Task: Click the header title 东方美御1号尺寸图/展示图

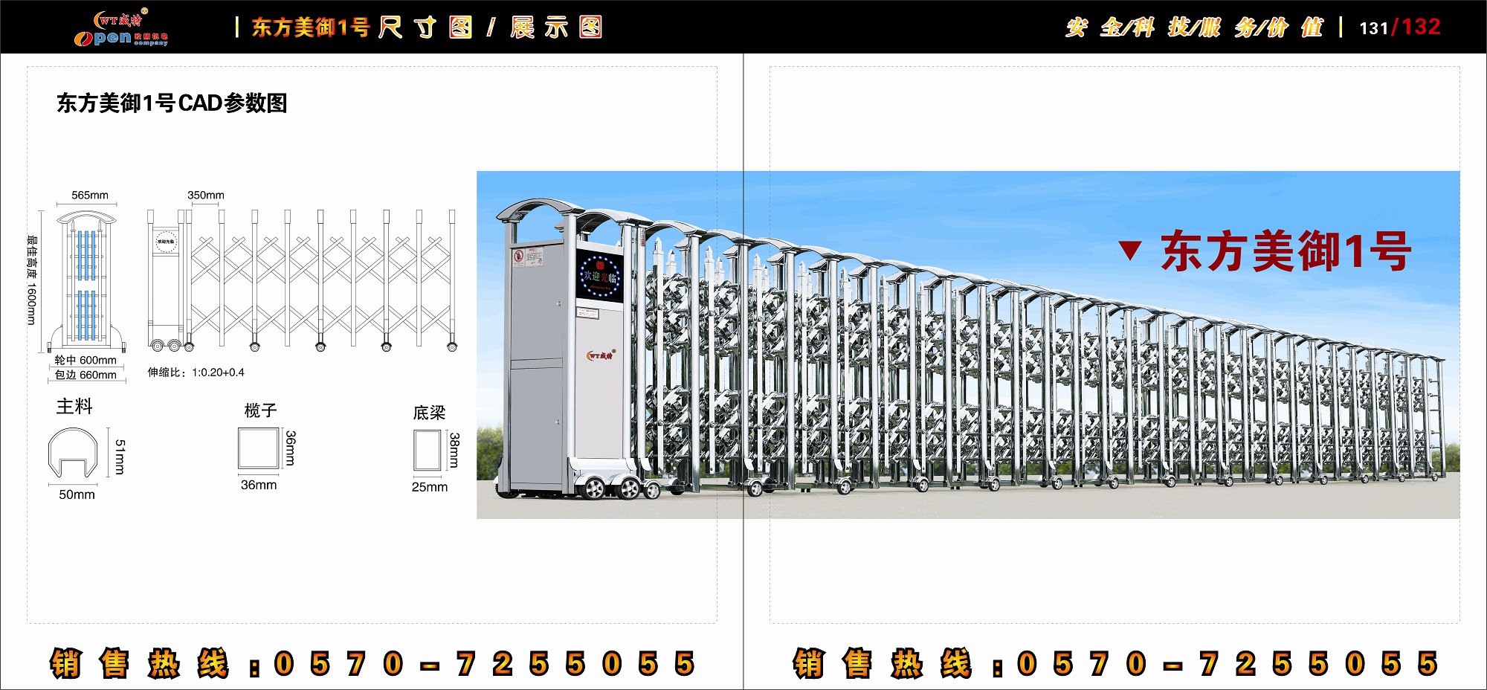Action: [x=427, y=28]
